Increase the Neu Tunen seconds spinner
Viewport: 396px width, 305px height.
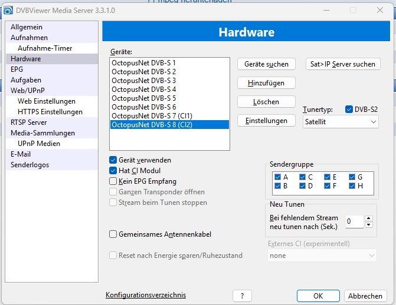[x=369, y=218]
